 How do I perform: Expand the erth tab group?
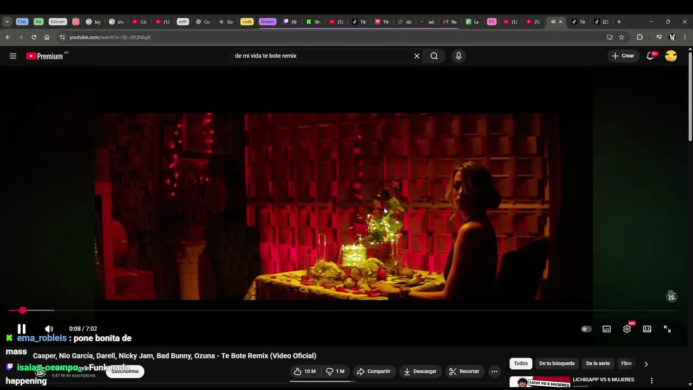[182, 22]
